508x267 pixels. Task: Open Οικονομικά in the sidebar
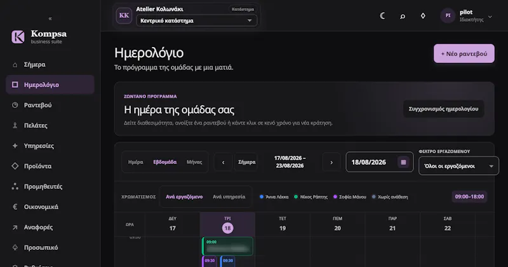click(50, 207)
